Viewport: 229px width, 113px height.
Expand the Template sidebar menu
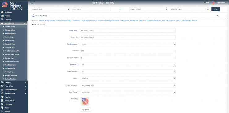pos(14,83)
